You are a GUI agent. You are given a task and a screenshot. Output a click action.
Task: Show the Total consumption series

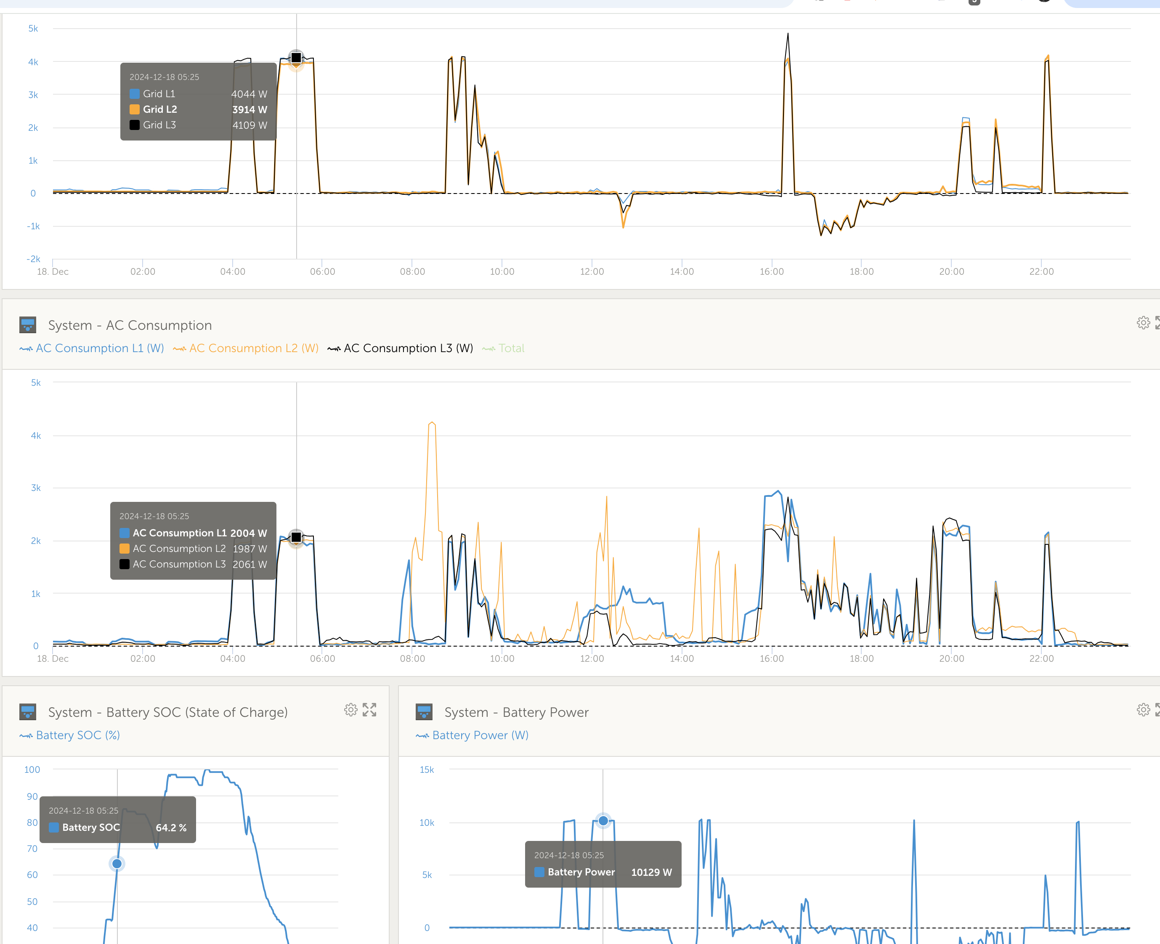(x=503, y=348)
